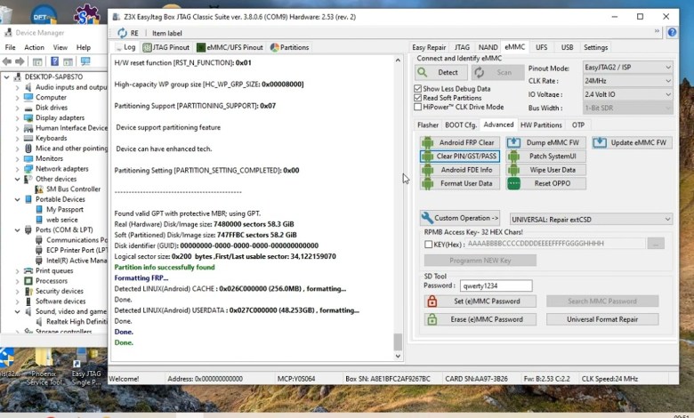Screen dimensions: 694x418
Task: Switch to the UFS tab
Action: [x=541, y=47]
